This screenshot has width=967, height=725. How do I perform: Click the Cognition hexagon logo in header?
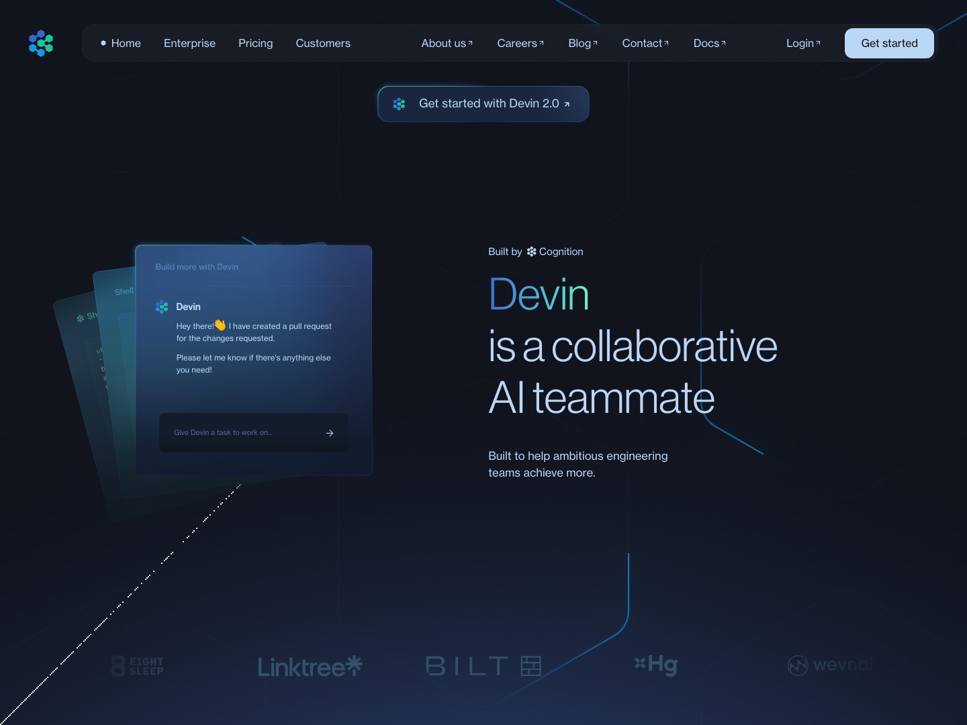point(41,43)
